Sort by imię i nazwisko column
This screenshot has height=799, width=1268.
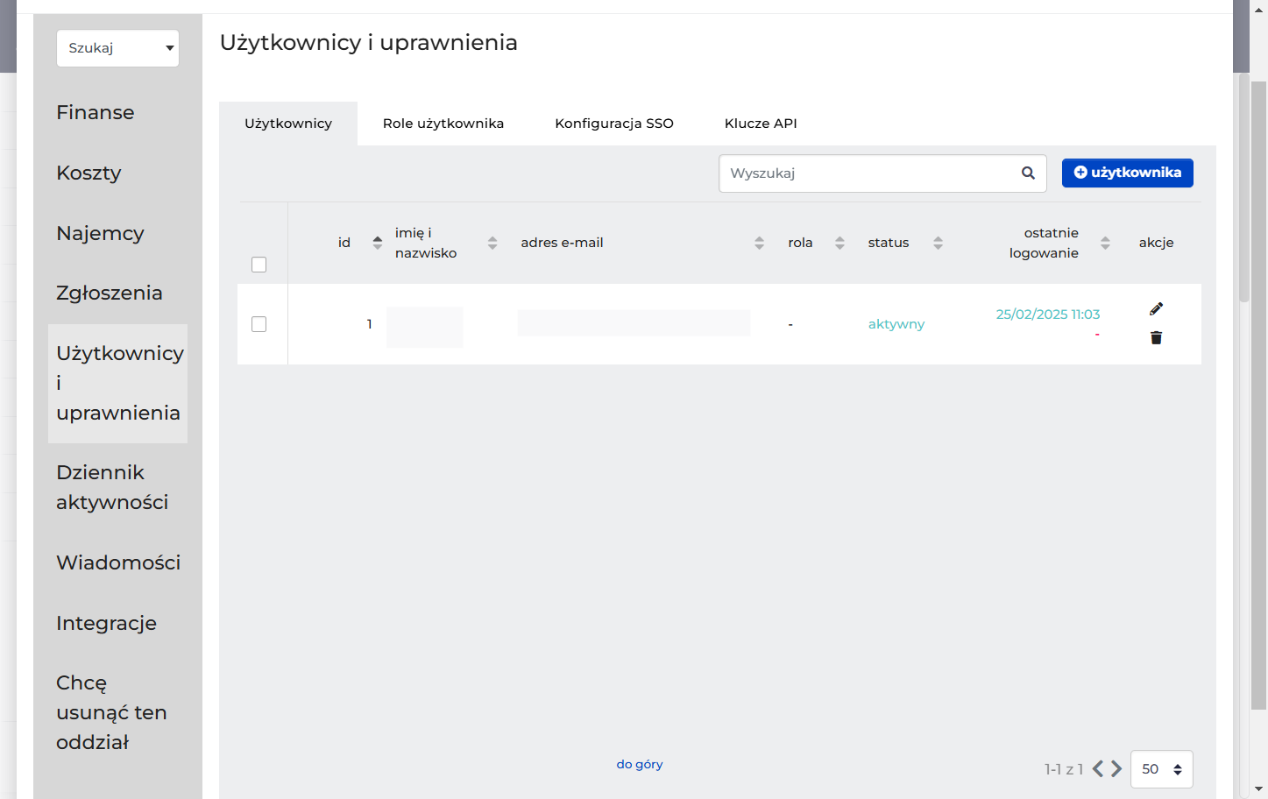coord(492,243)
